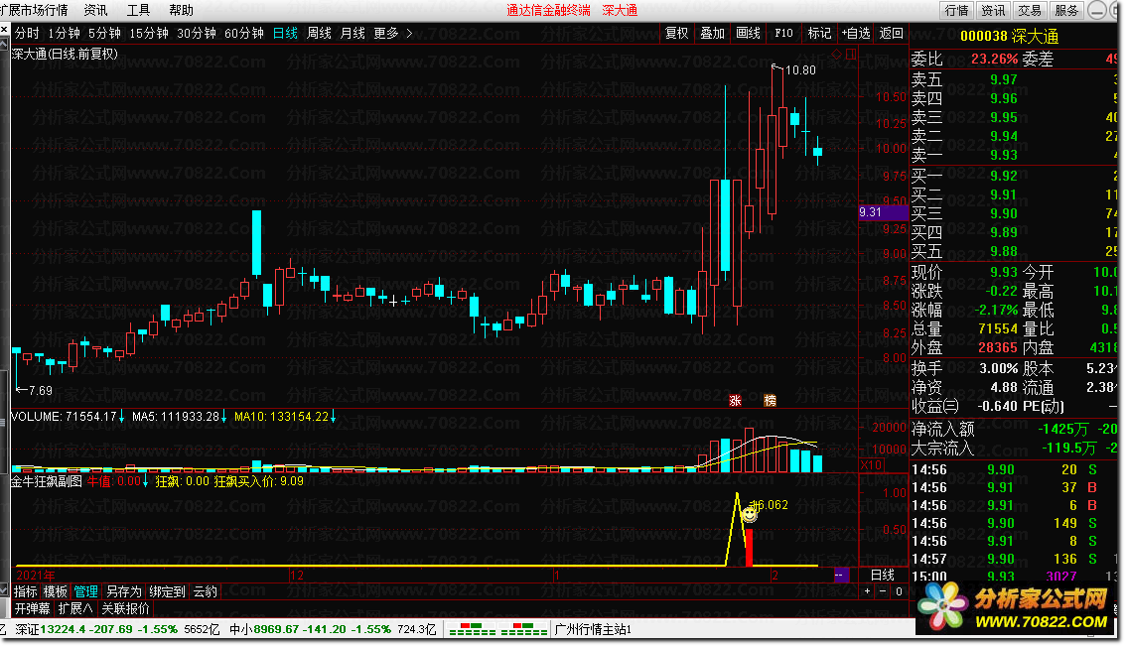Click the first red-green signal indicator in the status bar
The image size is (1126, 646).
473,629
